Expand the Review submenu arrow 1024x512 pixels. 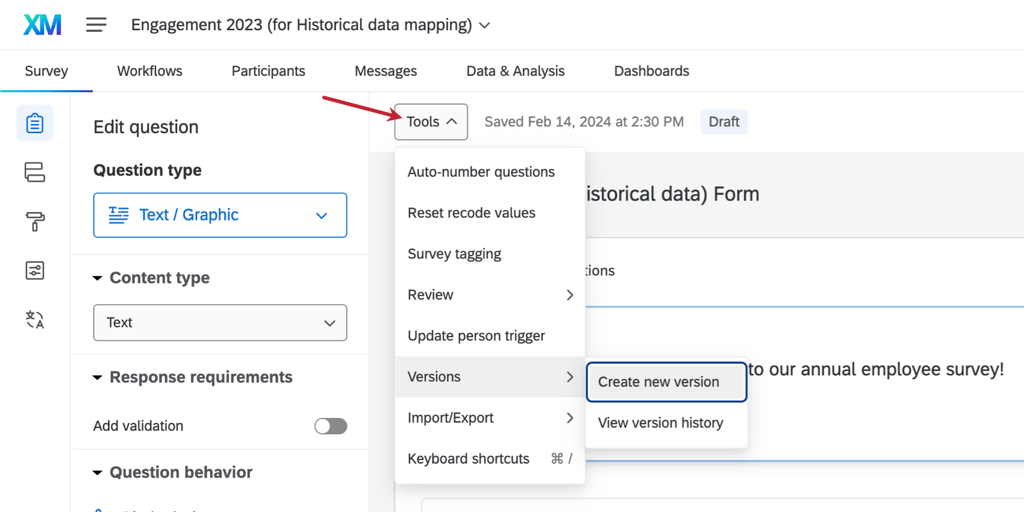(x=569, y=295)
